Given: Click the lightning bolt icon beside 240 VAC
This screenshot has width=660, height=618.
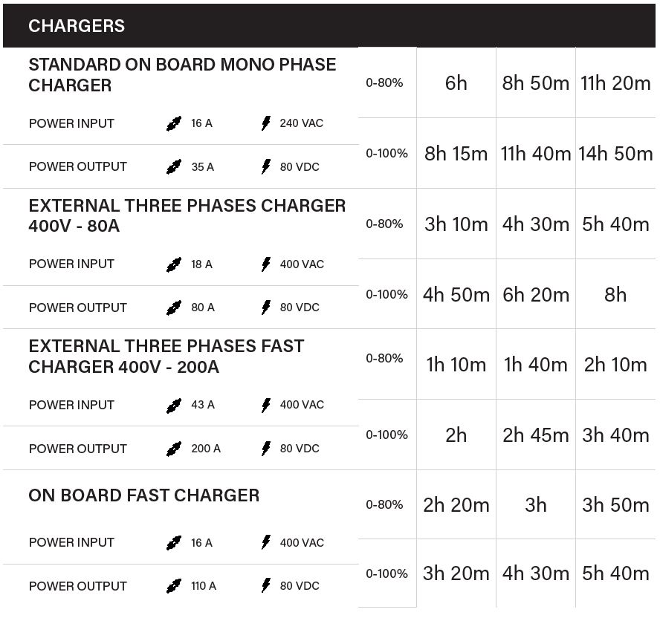Looking at the screenshot, I should pos(265,124).
